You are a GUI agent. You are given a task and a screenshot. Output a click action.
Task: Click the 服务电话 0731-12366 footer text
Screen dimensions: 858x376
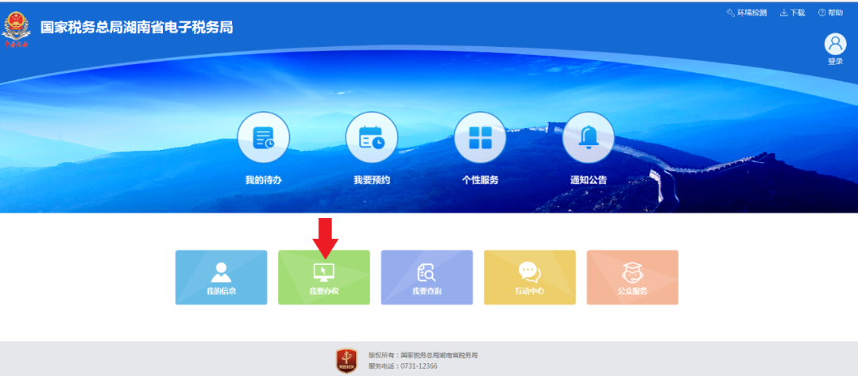(403, 366)
